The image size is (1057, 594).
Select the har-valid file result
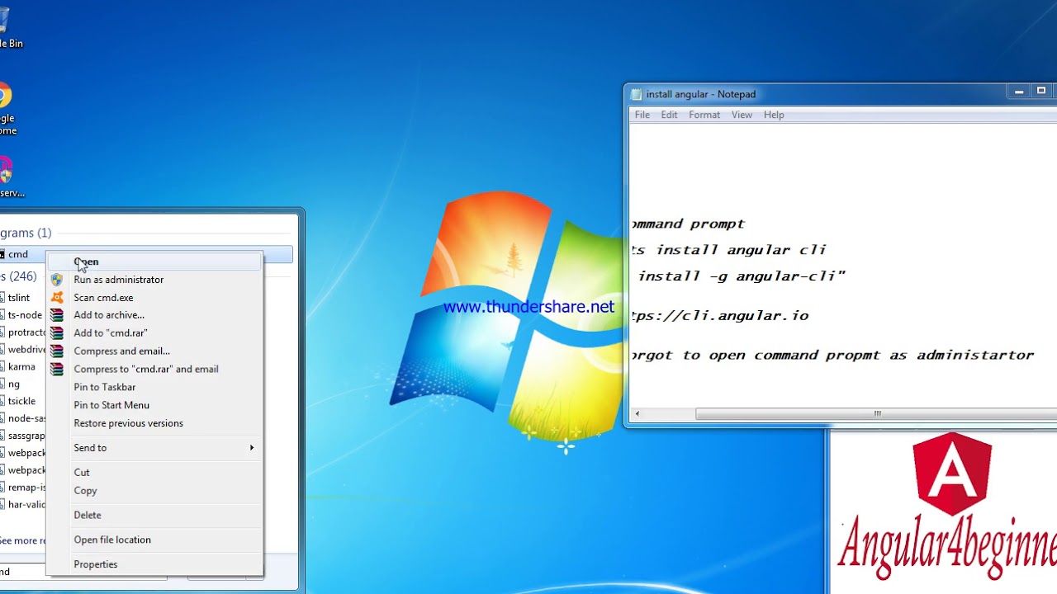point(23,505)
